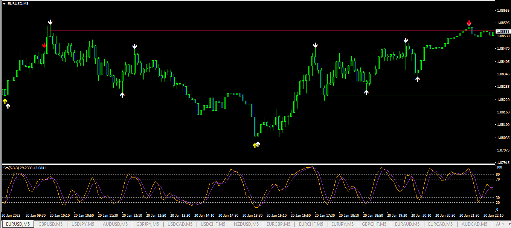
Task: Switch to the EURCAD,M5 chart tab
Action: click(x=439, y=224)
